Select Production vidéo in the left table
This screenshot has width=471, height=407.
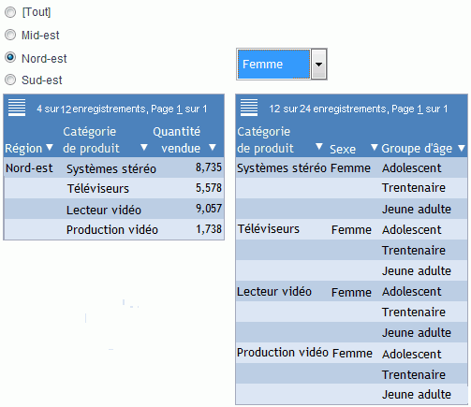pyautogui.click(x=112, y=229)
